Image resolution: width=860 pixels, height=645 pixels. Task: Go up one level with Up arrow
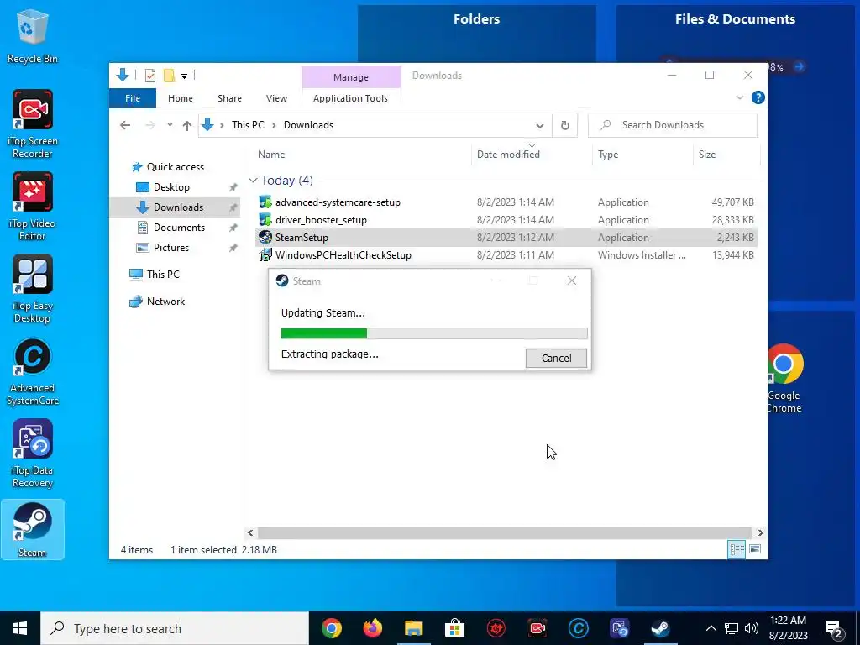click(x=187, y=126)
